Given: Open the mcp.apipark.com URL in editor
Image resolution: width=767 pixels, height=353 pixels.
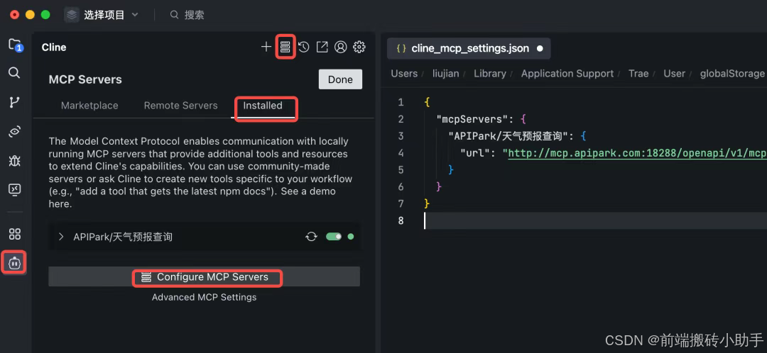Looking at the screenshot, I should [x=637, y=153].
